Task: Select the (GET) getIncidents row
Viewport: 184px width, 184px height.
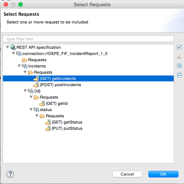Action: click(x=88, y=78)
